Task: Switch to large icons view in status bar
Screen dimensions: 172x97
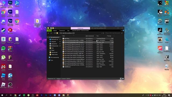Action: pyautogui.click(x=123, y=79)
